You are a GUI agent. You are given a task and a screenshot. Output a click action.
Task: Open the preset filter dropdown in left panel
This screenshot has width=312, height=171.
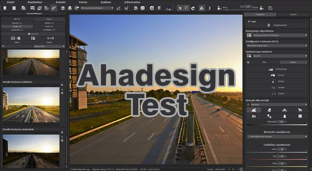point(49,46)
